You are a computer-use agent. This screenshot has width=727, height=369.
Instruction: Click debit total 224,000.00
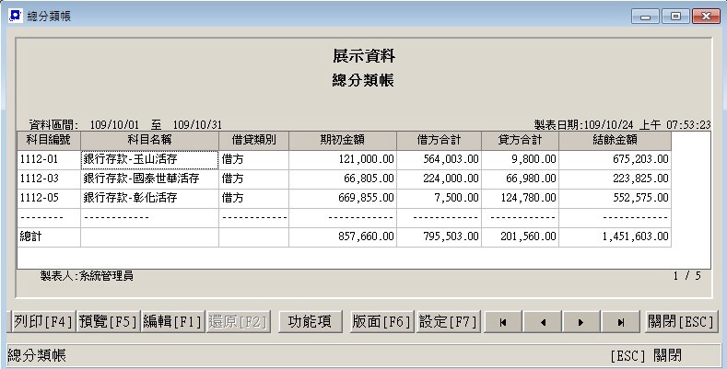point(440,179)
